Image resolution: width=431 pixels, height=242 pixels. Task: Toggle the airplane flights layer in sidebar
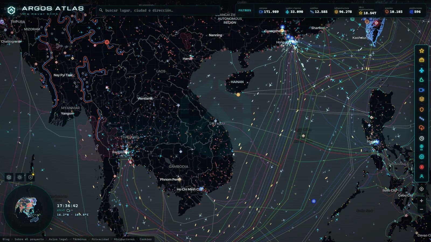422,70
